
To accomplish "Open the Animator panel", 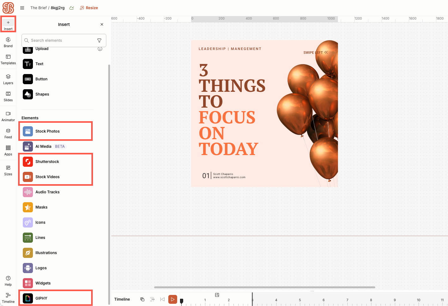I will (8, 116).
